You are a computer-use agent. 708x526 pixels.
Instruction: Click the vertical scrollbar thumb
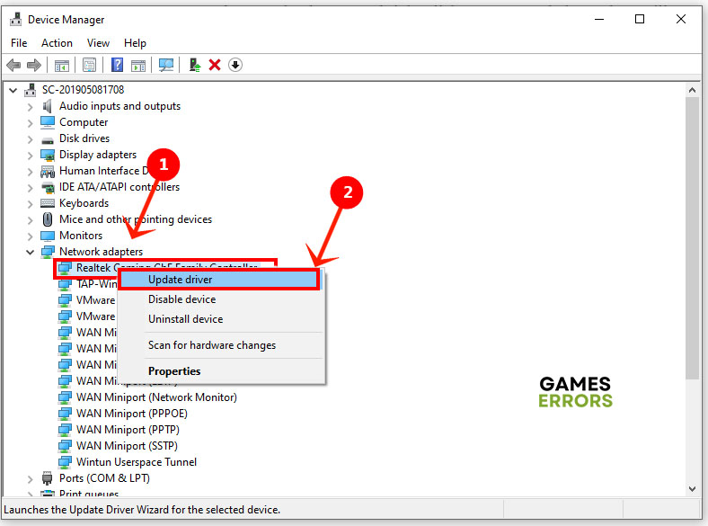692,238
